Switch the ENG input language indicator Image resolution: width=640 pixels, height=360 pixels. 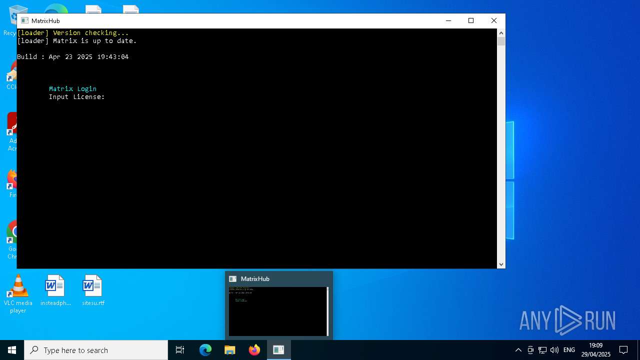pyautogui.click(x=569, y=350)
